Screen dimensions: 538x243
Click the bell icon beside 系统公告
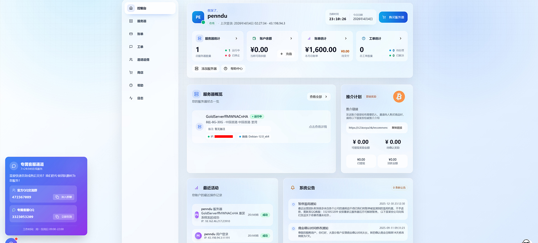click(293, 188)
